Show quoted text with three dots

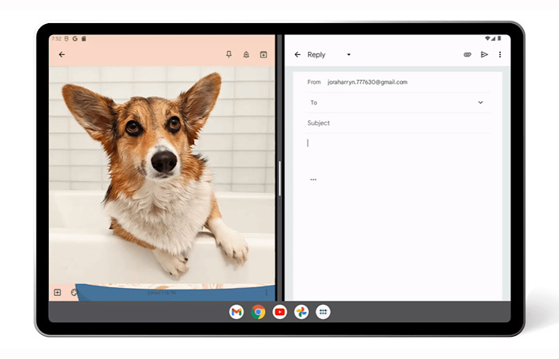[x=313, y=179]
